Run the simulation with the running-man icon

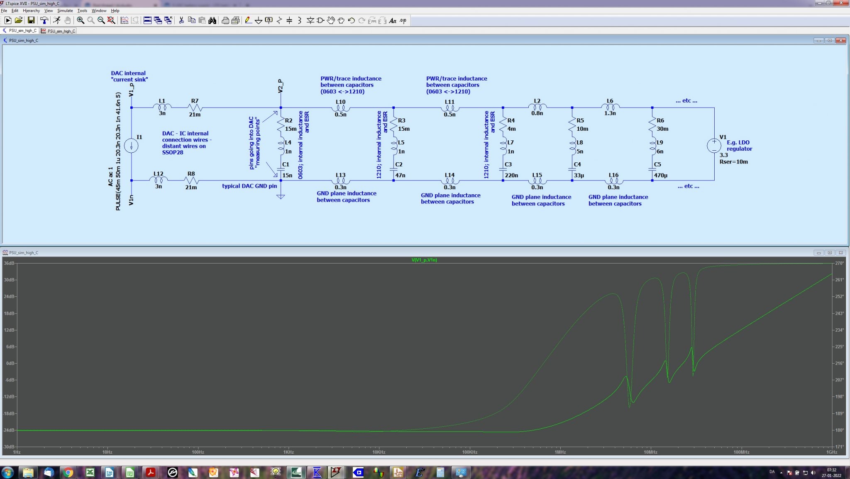[57, 20]
